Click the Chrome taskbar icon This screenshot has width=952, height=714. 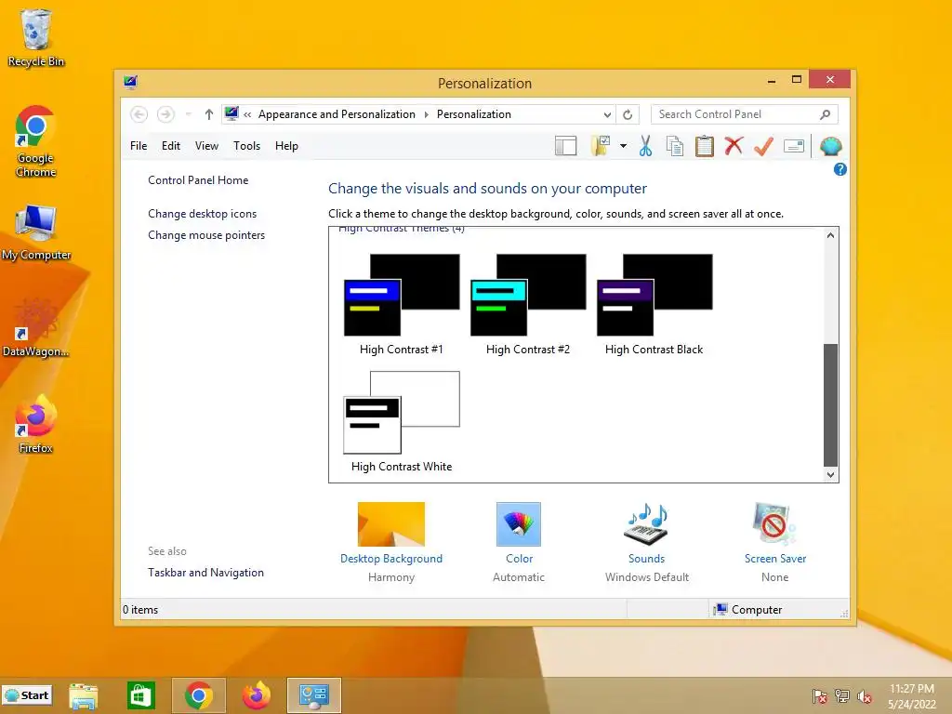199,695
